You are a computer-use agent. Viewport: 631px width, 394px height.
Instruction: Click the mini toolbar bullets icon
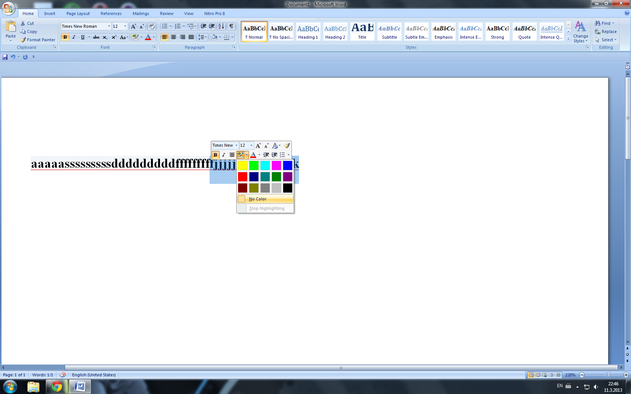(282, 155)
